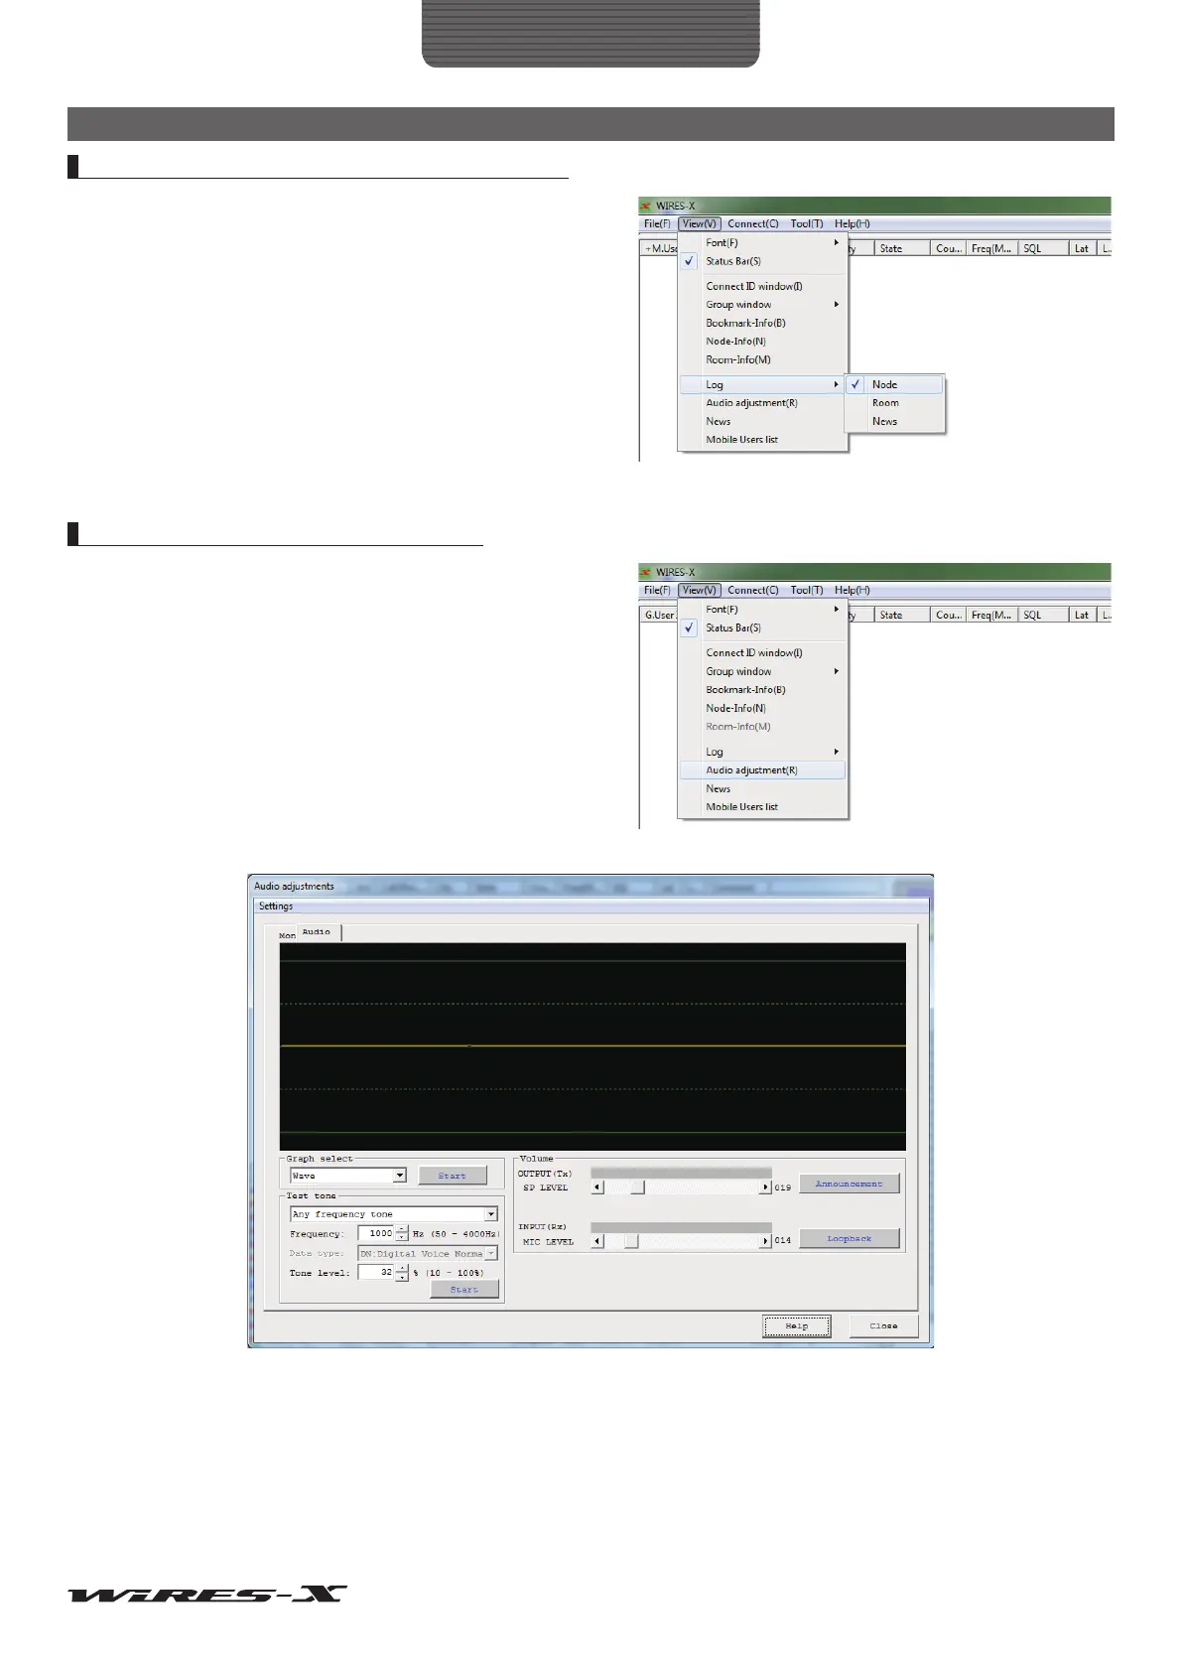The width and height of the screenshot is (1182, 1672).
Task: Click Close button in Audio adjustments
Action: (x=883, y=1326)
